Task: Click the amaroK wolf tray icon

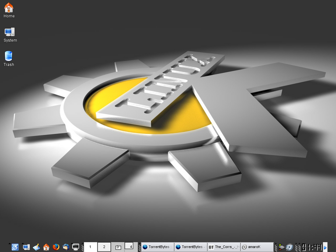Action: tap(290, 247)
